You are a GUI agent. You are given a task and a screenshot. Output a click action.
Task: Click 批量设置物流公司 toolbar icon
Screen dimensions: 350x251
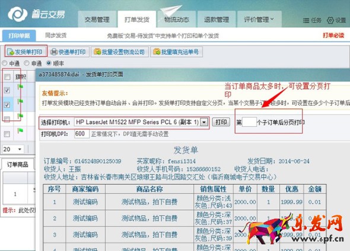click(x=97, y=52)
